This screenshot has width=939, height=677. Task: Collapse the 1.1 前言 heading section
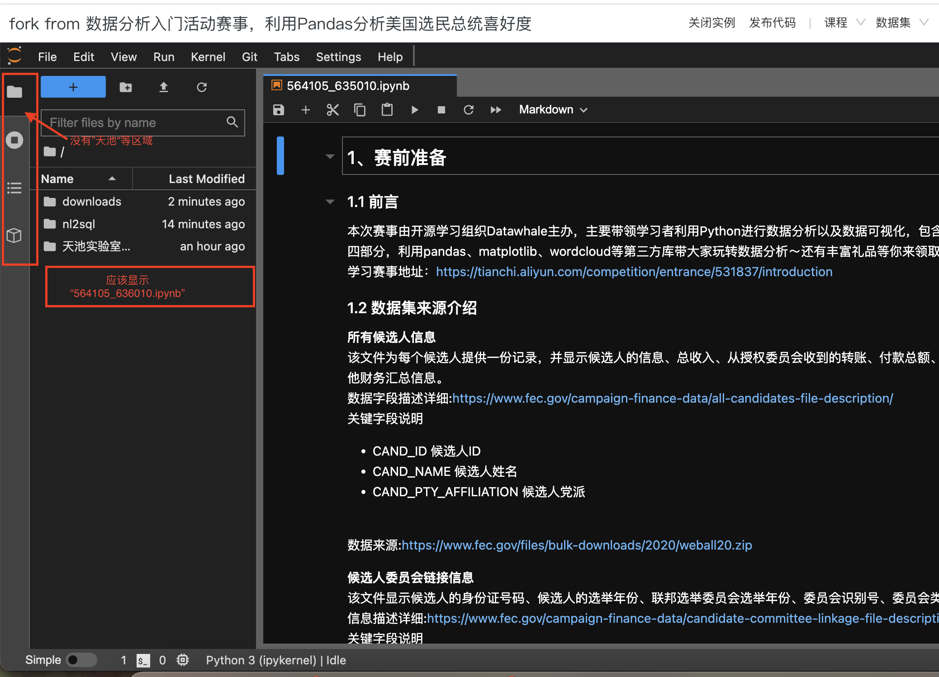pyautogui.click(x=330, y=202)
